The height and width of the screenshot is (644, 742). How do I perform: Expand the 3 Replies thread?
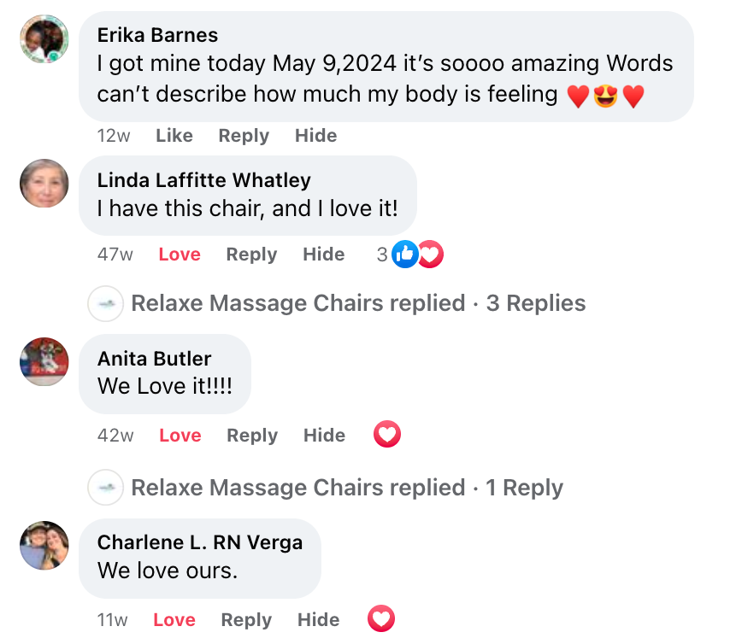point(535,303)
